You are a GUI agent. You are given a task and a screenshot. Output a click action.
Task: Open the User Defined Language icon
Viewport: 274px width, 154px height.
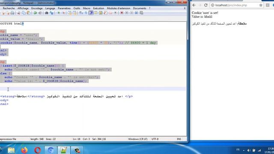coord(96,13)
